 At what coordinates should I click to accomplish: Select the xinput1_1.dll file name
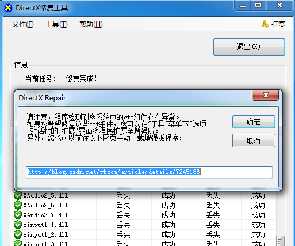coord(45,225)
